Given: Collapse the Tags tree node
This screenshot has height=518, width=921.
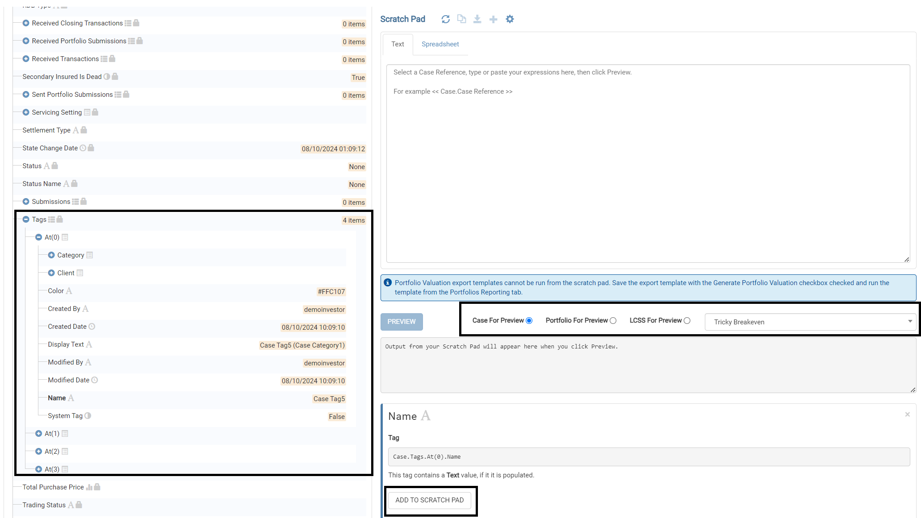Looking at the screenshot, I should tap(26, 220).
